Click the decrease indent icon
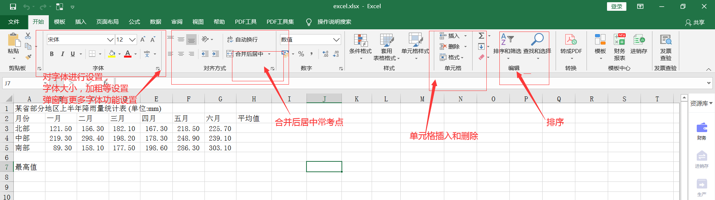The height and width of the screenshot is (200, 715). tap(205, 54)
